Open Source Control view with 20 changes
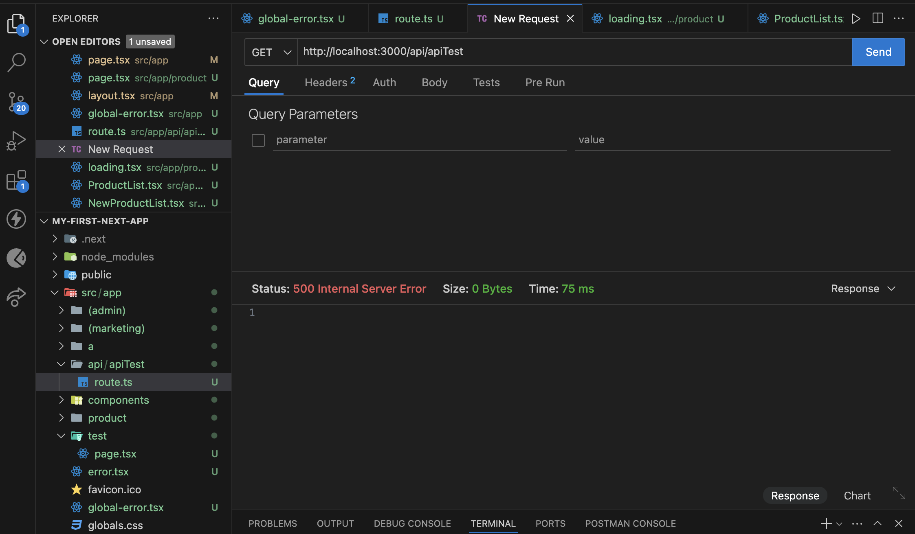 click(17, 102)
